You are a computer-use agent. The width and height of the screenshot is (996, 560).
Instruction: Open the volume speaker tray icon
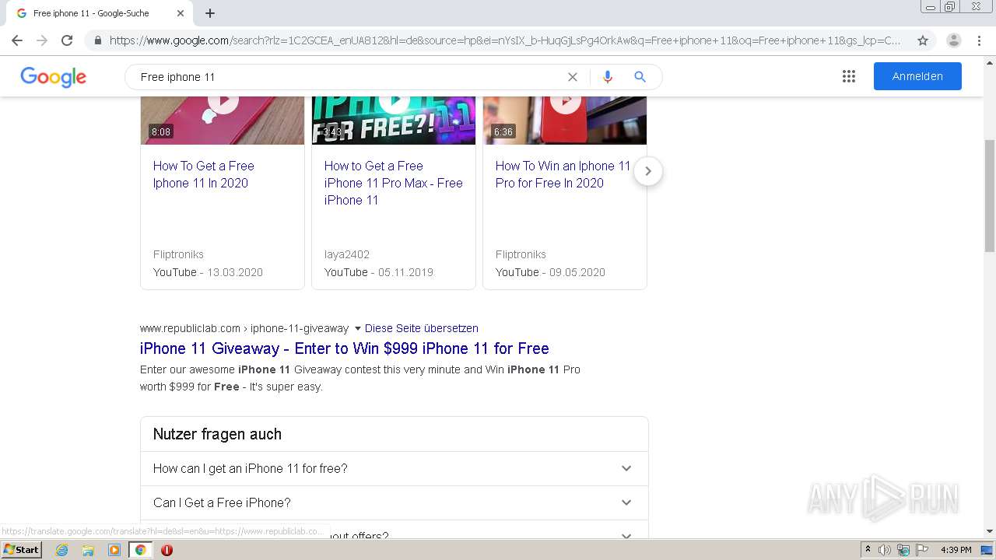(885, 550)
